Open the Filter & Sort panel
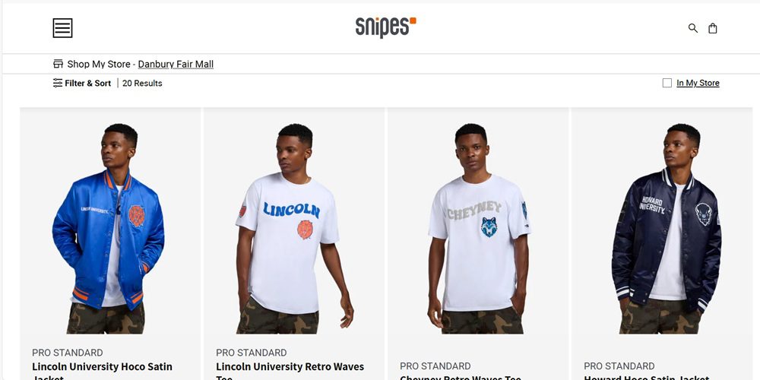The height and width of the screenshot is (380, 760). click(x=82, y=83)
